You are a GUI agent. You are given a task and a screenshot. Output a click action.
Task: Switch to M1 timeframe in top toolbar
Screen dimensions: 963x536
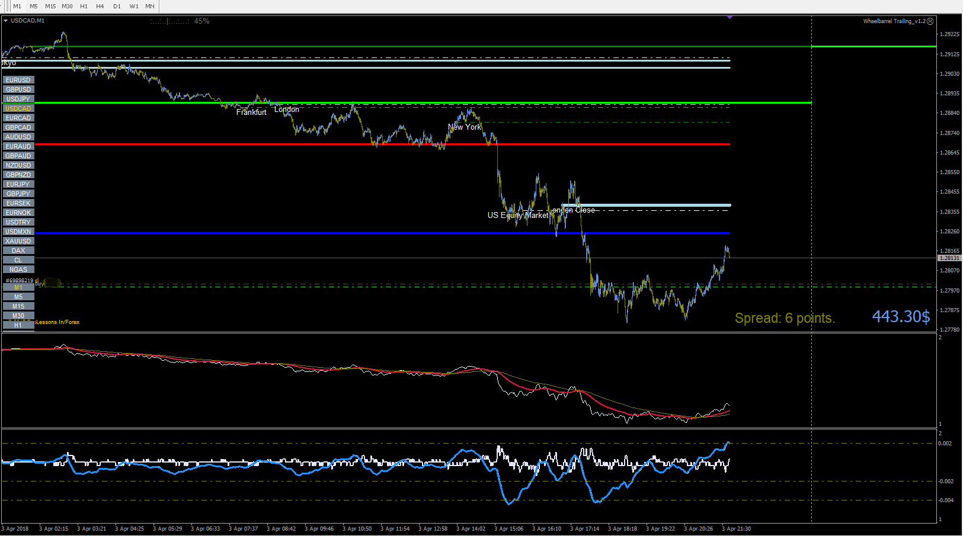17,7
